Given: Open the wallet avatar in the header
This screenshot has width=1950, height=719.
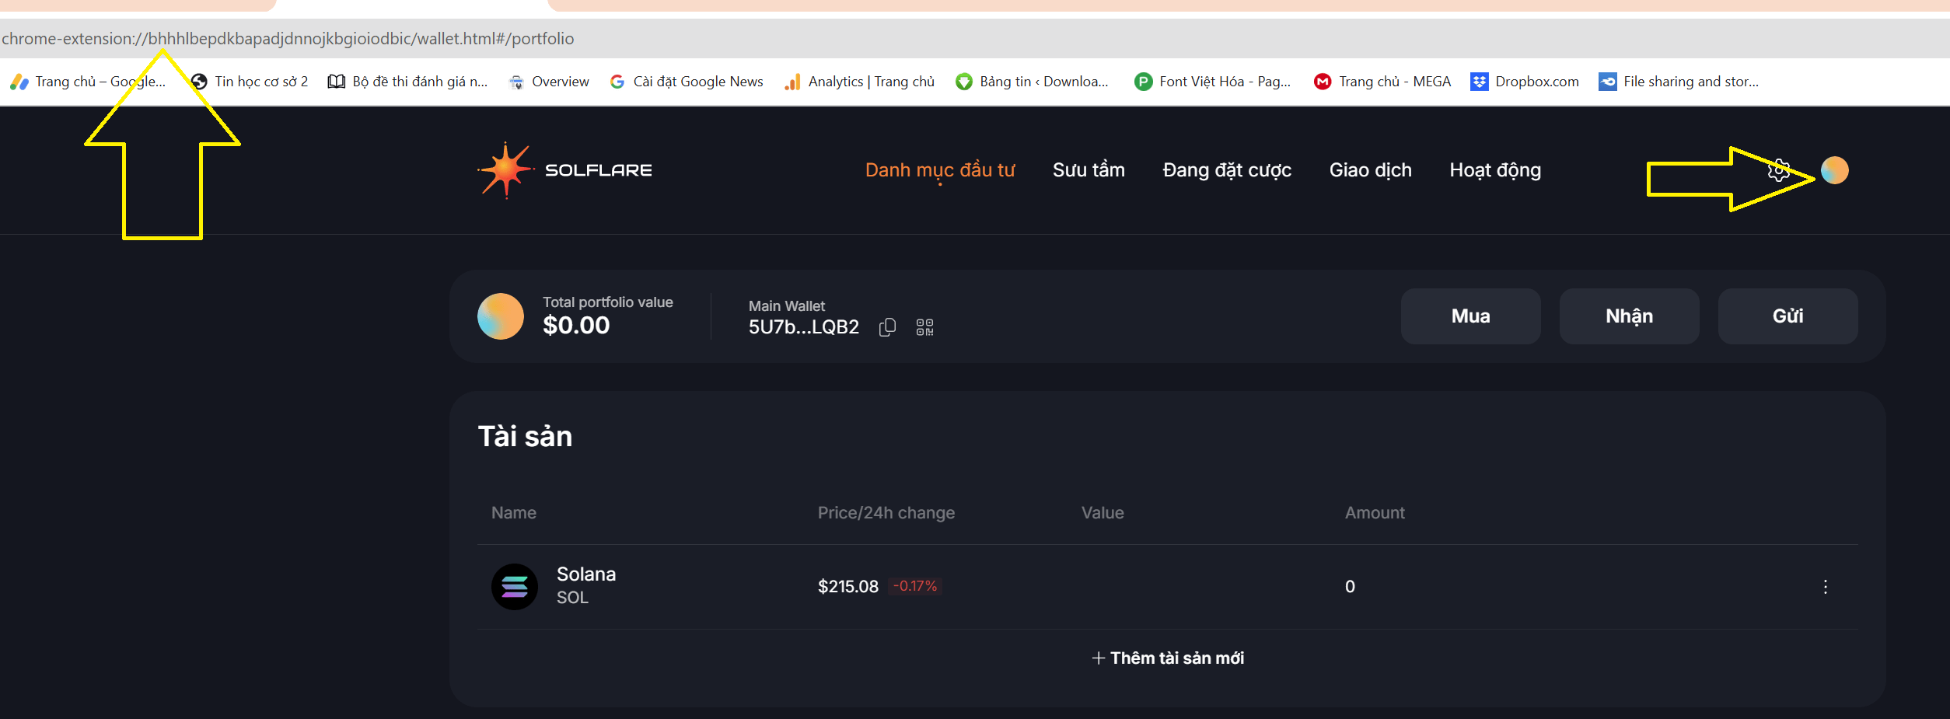Looking at the screenshot, I should (1835, 170).
